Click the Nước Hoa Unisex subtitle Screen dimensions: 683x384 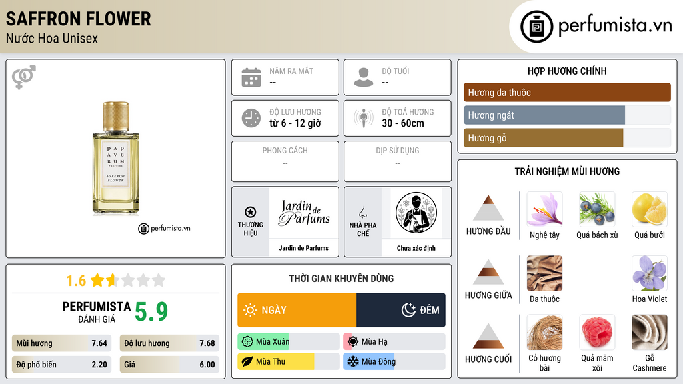pos(52,38)
